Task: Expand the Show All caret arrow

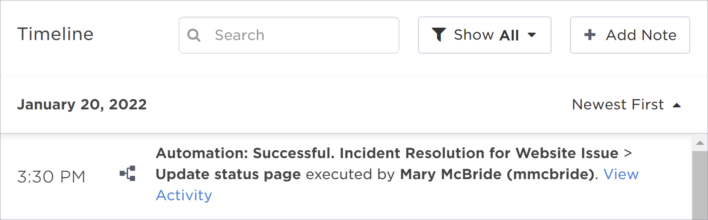Action: tap(532, 35)
